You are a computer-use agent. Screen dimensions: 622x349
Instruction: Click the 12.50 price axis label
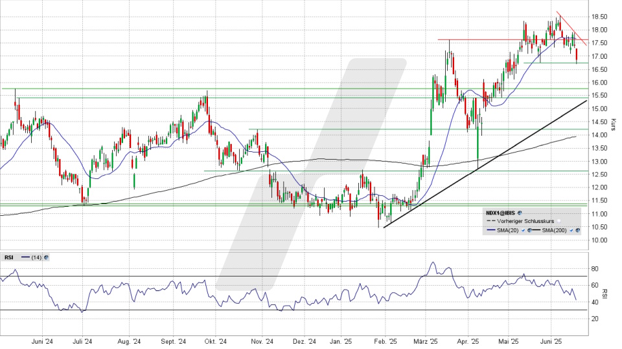[x=599, y=174]
